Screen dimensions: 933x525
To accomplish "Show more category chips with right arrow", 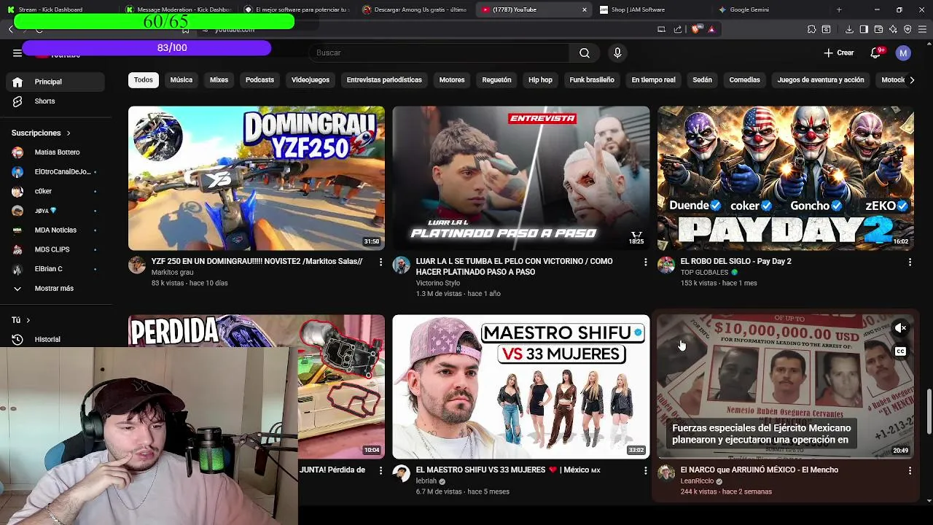I will (x=911, y=80).
